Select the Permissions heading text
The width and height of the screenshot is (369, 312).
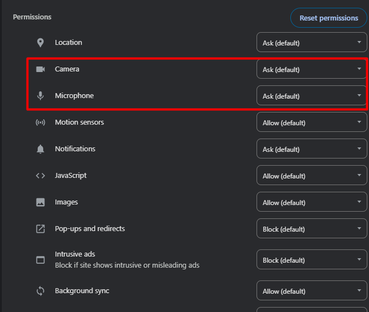coord(32,17)
